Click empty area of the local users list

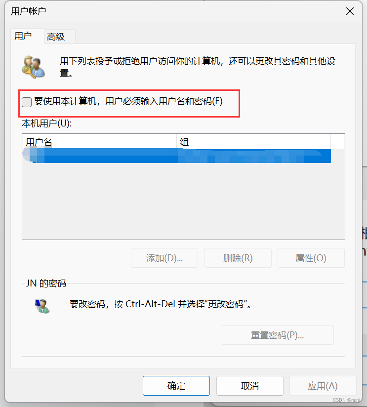[183, 201]
